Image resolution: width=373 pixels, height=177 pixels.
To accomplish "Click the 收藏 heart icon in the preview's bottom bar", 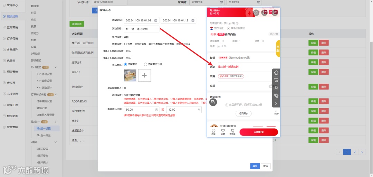I will click(x=223, y=132).
